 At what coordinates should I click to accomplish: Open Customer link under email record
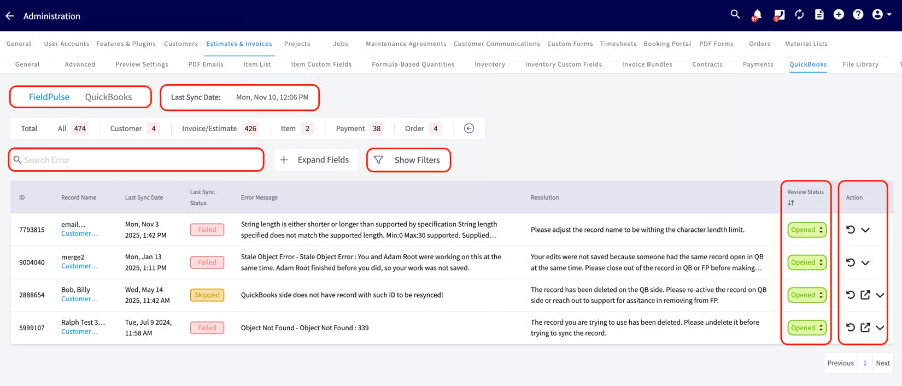coord(79,233)
